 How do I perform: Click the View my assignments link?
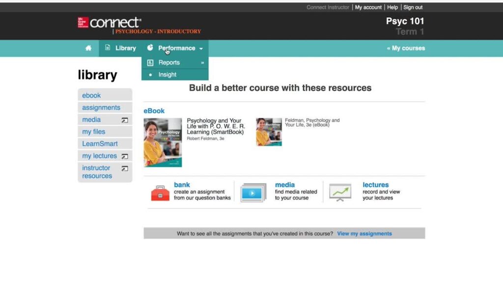[x=364, y=233]
